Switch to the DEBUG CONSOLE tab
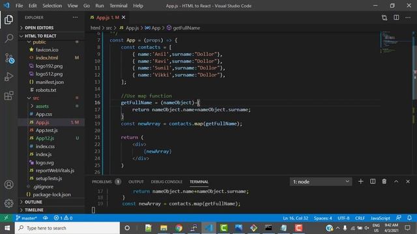This screenshot has height=234, width=417. [x=167, y=182]
